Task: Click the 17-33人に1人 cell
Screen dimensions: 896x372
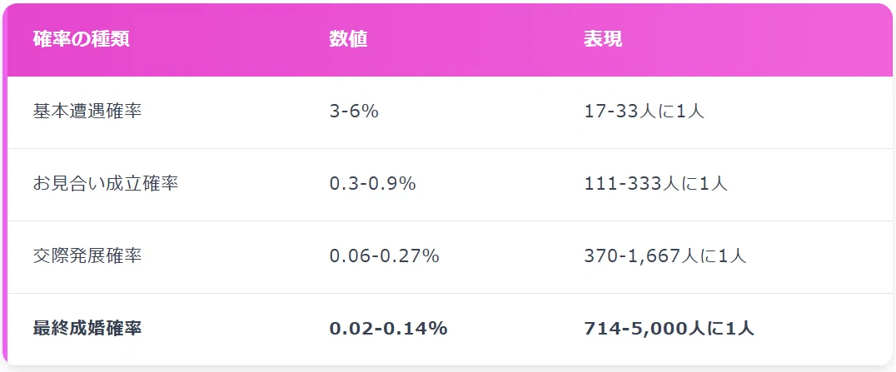Action: click(x=644, y=112)
